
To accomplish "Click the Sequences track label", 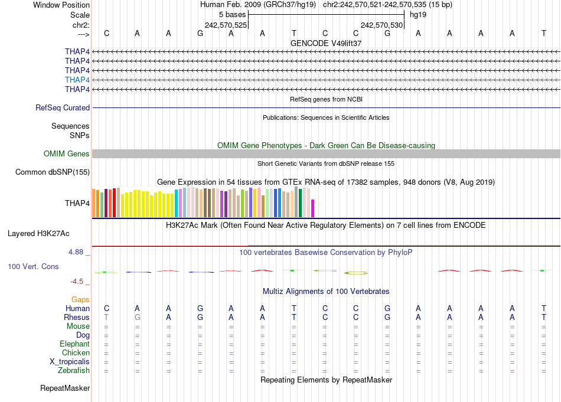I will coord(70,126).
